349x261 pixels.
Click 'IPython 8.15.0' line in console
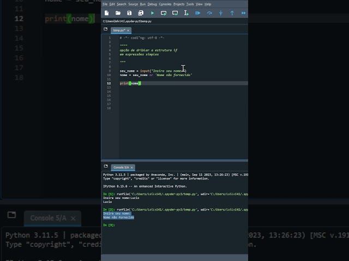tap(145, 187)
